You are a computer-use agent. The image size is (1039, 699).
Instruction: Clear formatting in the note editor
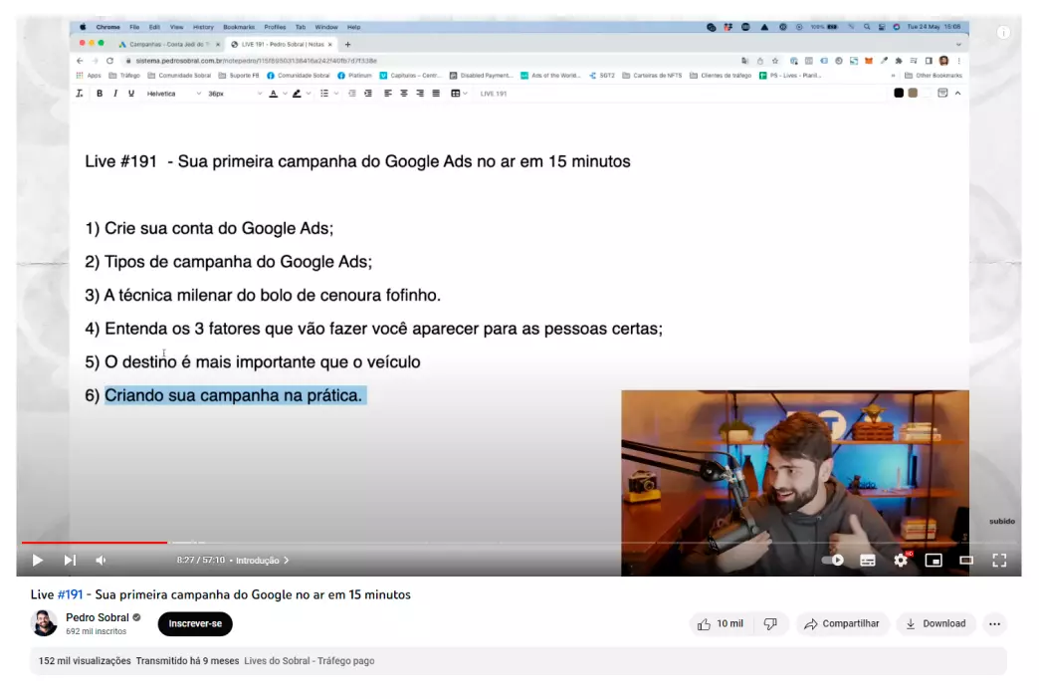click(x=80, y=94)
